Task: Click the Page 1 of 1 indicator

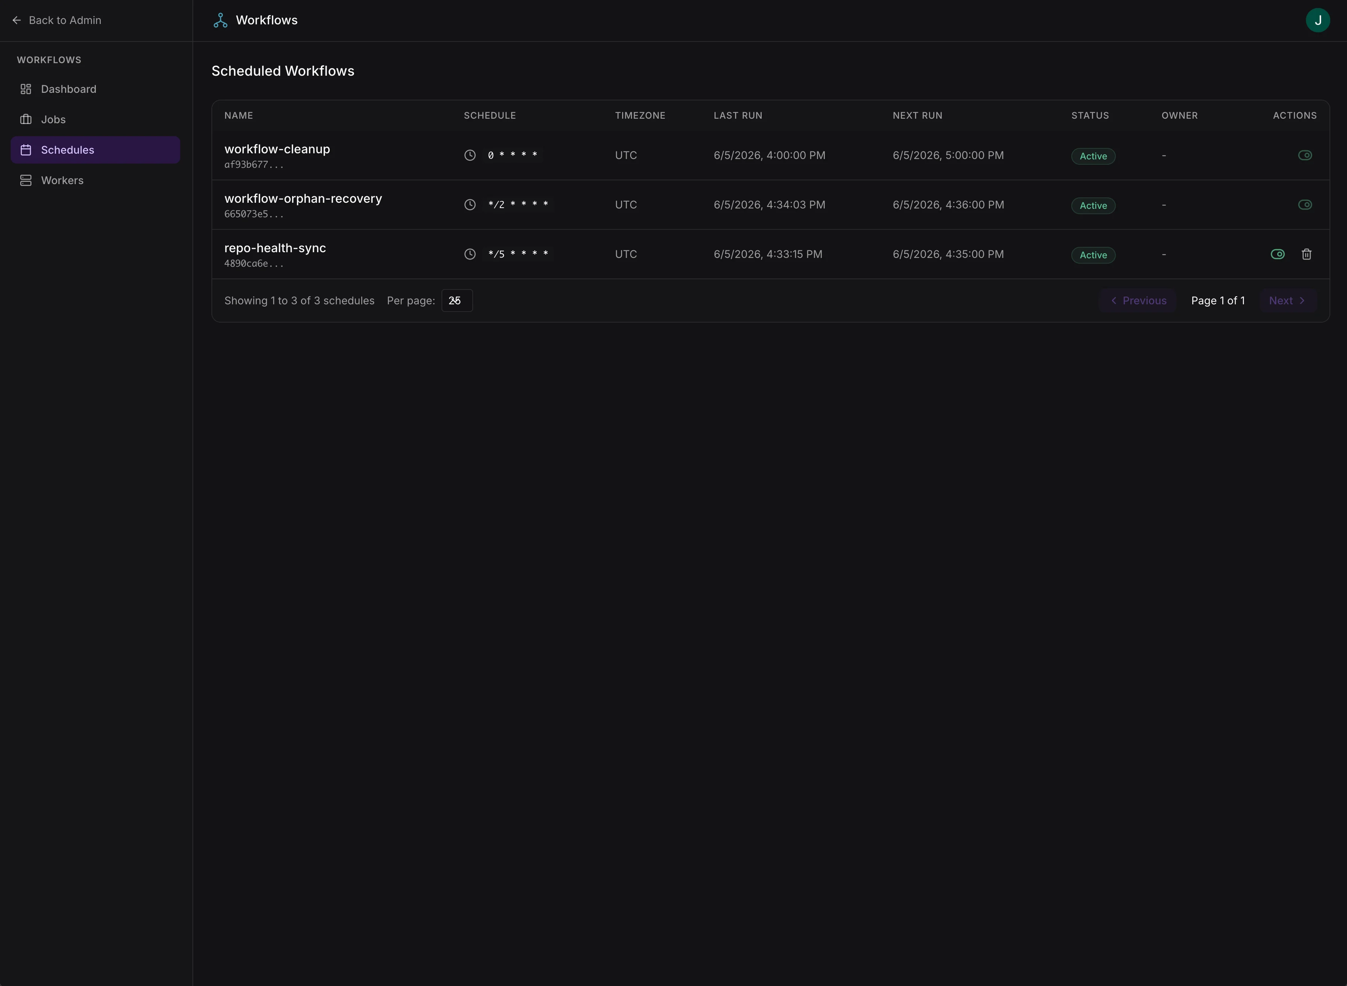Action: tap(1218, 301)
